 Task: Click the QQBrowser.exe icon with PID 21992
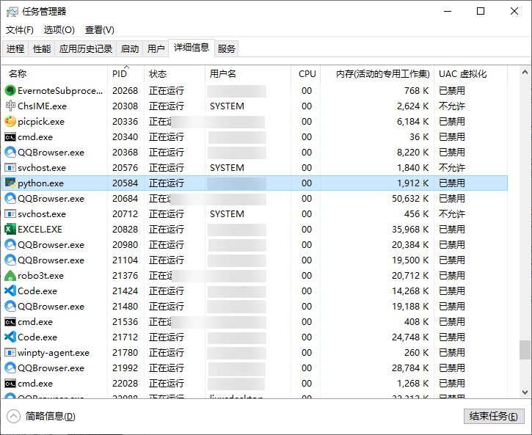10,368
